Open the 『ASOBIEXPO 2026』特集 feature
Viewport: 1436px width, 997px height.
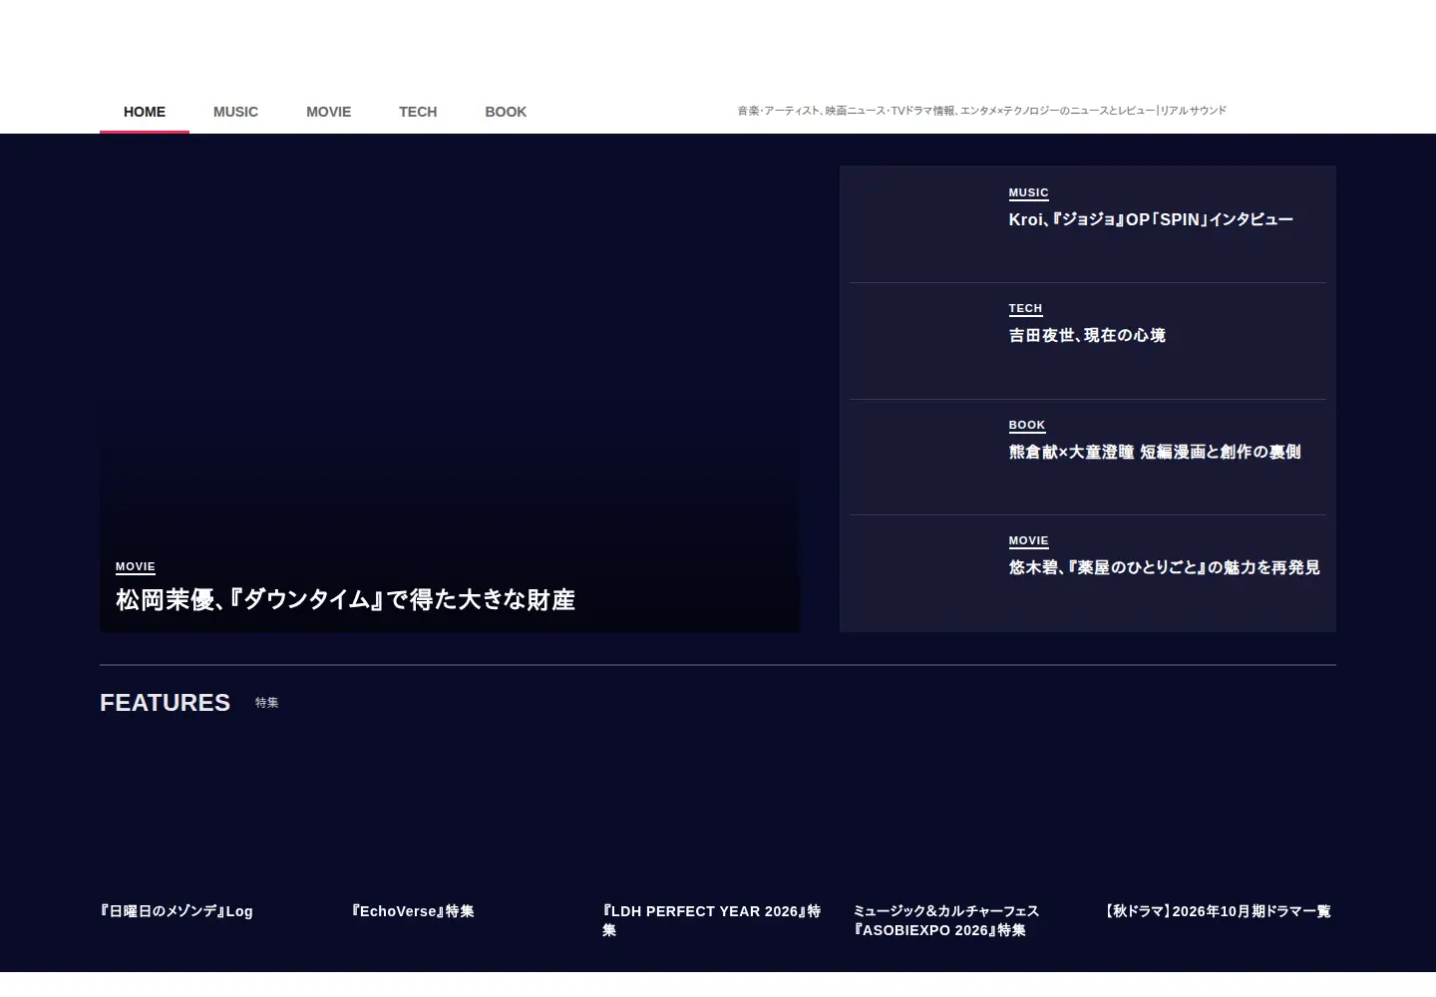coord(946,920)
